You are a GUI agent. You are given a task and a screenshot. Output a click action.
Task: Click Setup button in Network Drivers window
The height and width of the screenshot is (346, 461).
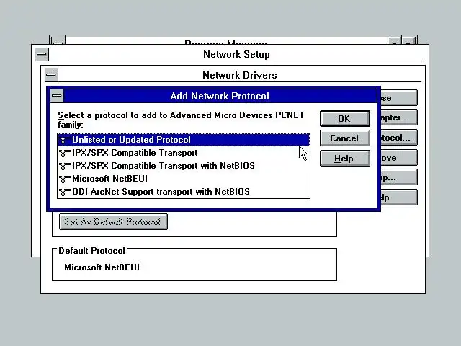(x=399, y=177)
